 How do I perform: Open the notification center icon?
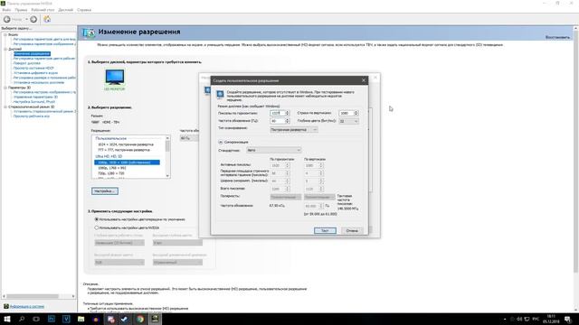pos(567,319)
